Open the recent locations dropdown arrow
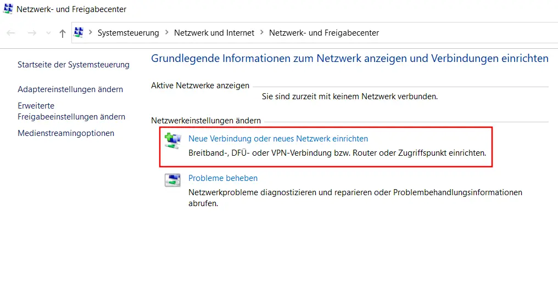558x284 pixels. tap(48, 33)
